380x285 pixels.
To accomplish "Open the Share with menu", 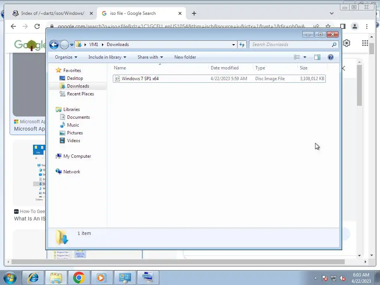I will coord(150,57).
